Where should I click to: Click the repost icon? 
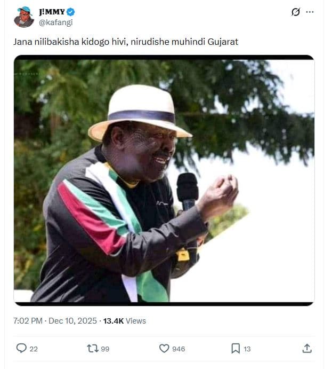(x=92, y=348)
